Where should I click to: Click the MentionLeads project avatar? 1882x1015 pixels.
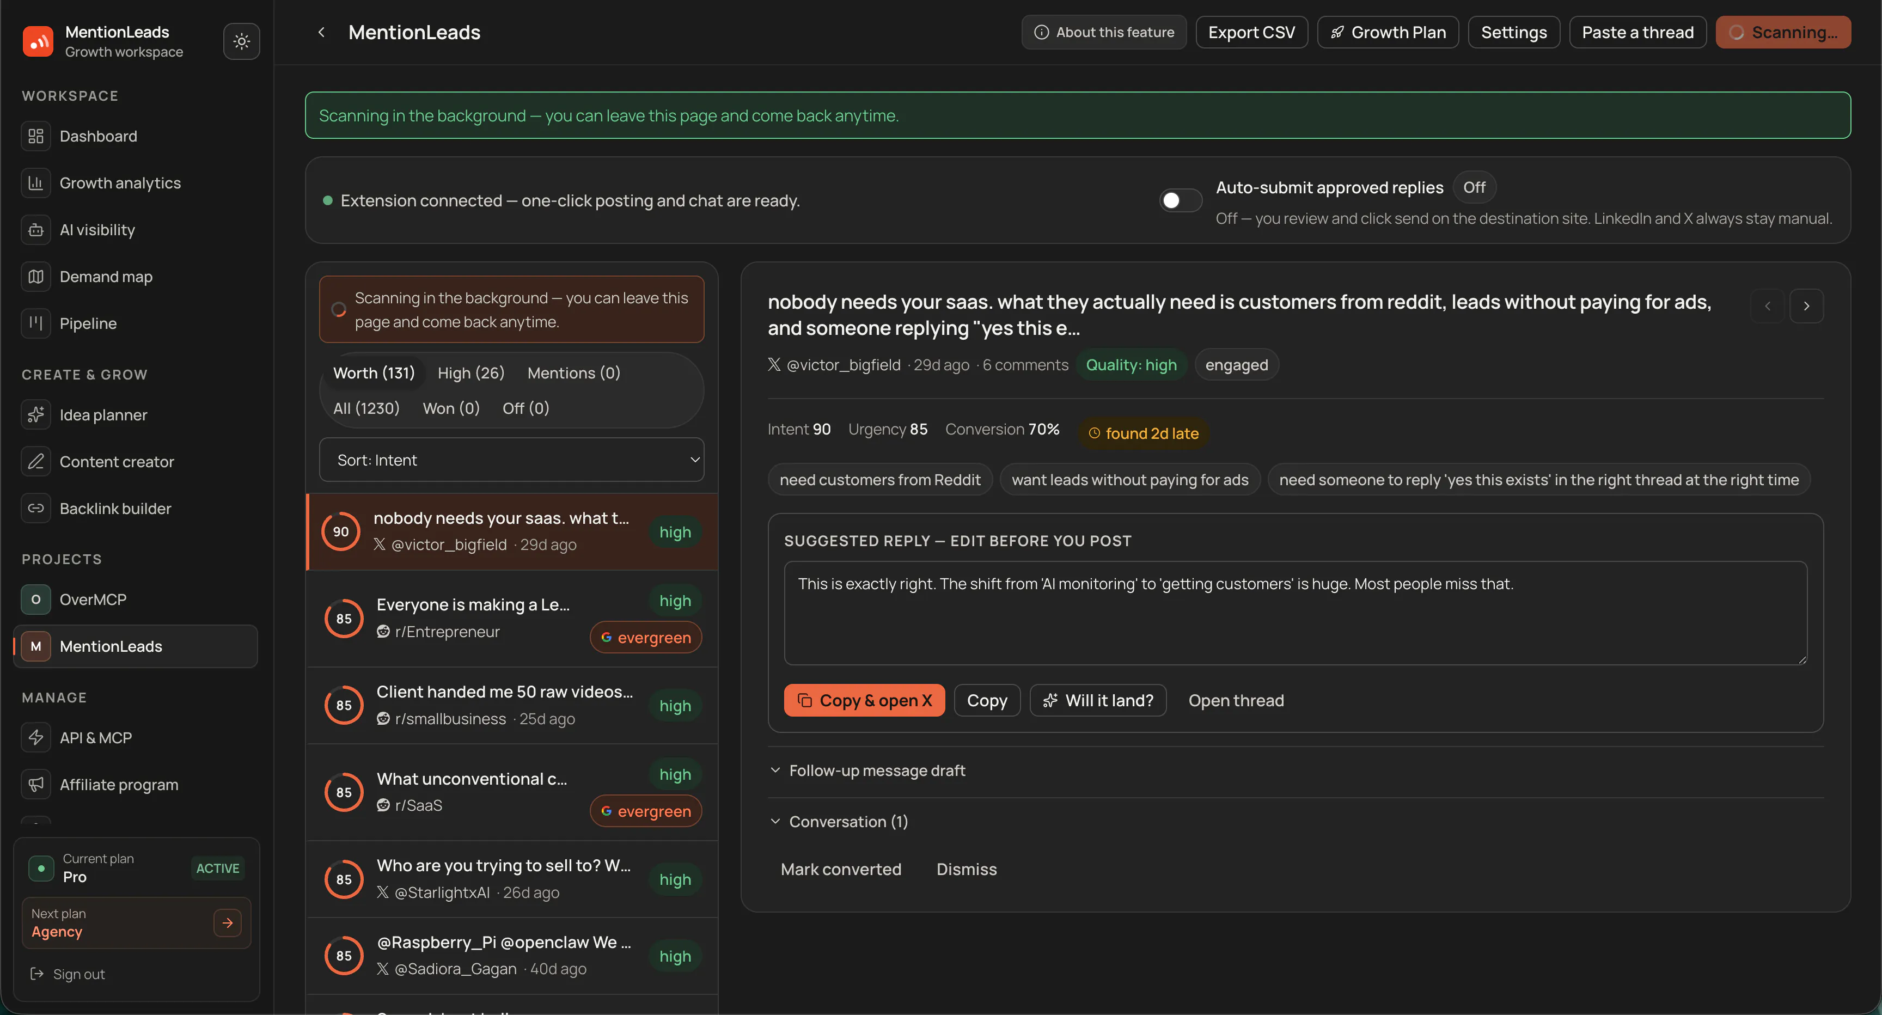(36, 646)
